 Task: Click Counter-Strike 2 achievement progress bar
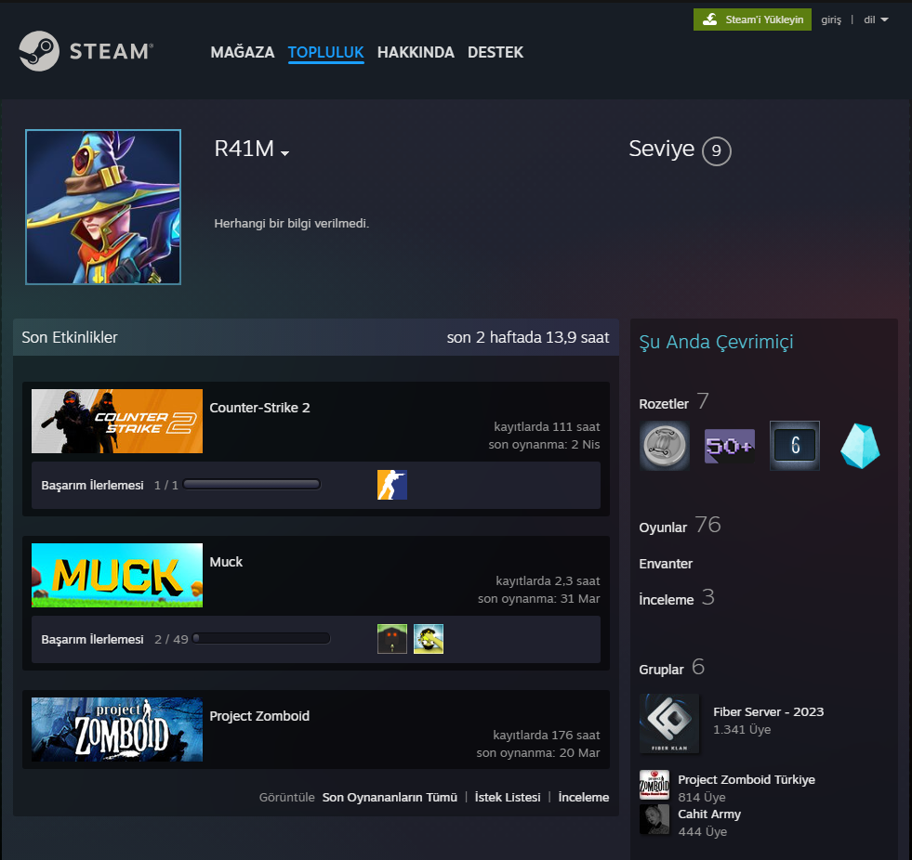point(251,484)
